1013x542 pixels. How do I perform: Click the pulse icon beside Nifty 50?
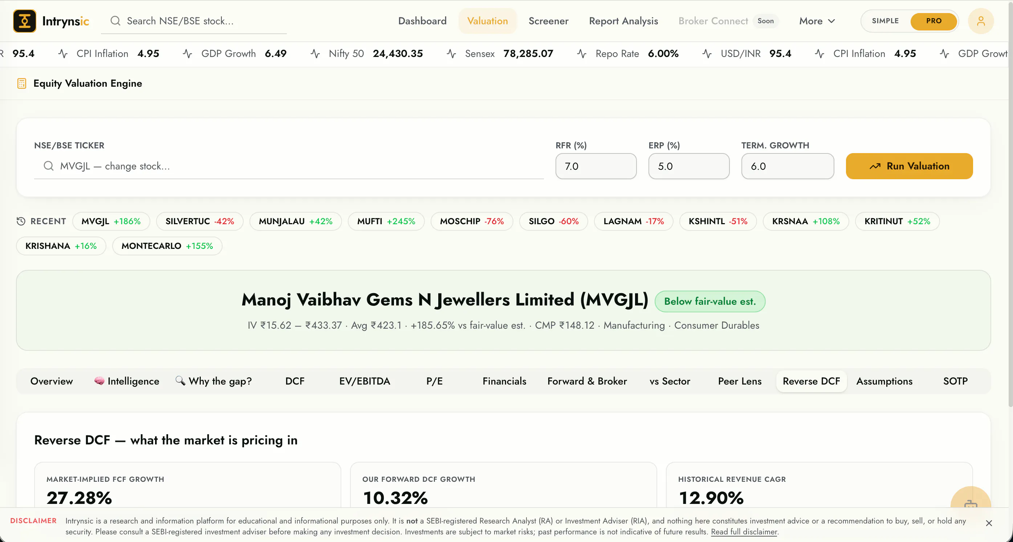[315, 53]
